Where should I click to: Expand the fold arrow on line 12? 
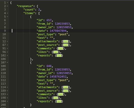coord(8,42)
